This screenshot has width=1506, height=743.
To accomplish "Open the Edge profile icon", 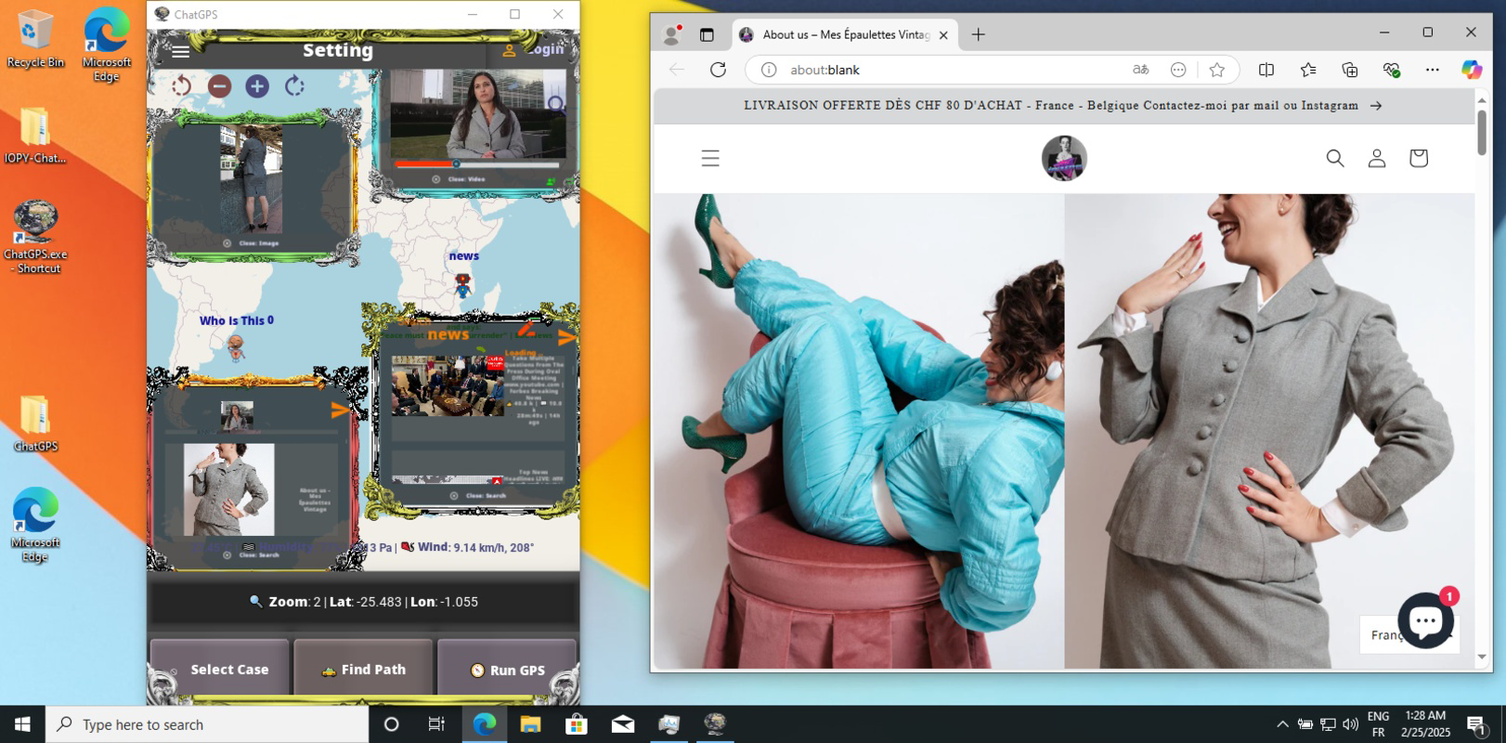I will (670, 34).
